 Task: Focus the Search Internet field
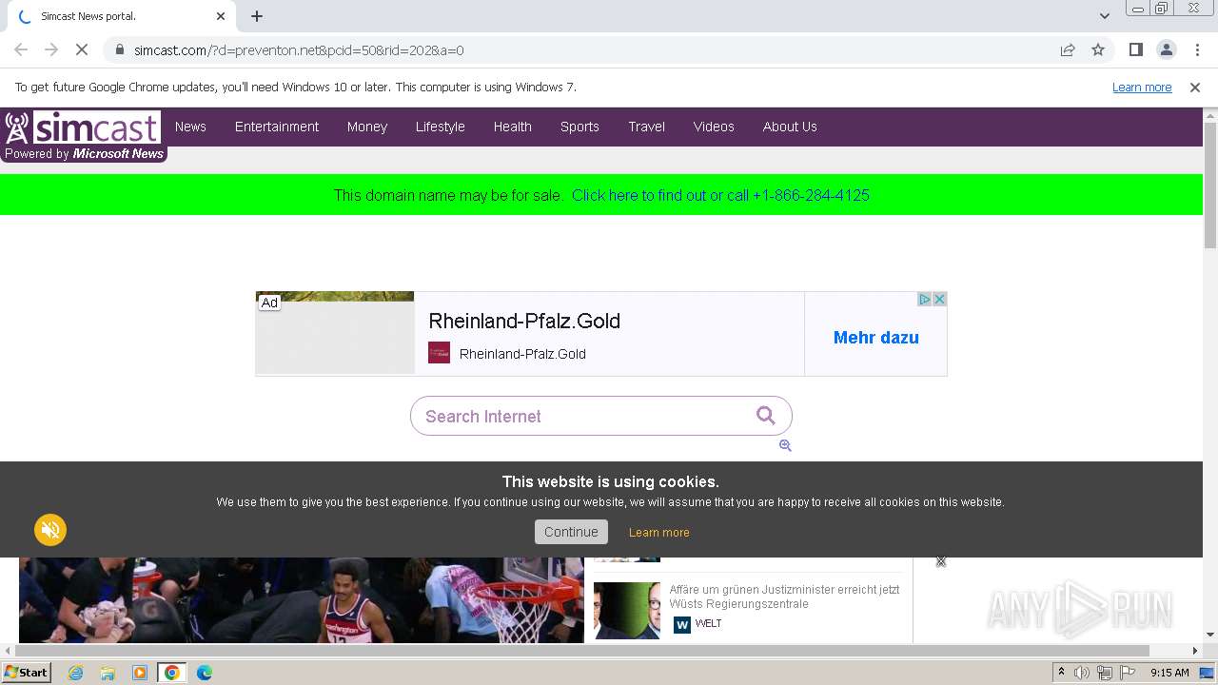[601, 416]
